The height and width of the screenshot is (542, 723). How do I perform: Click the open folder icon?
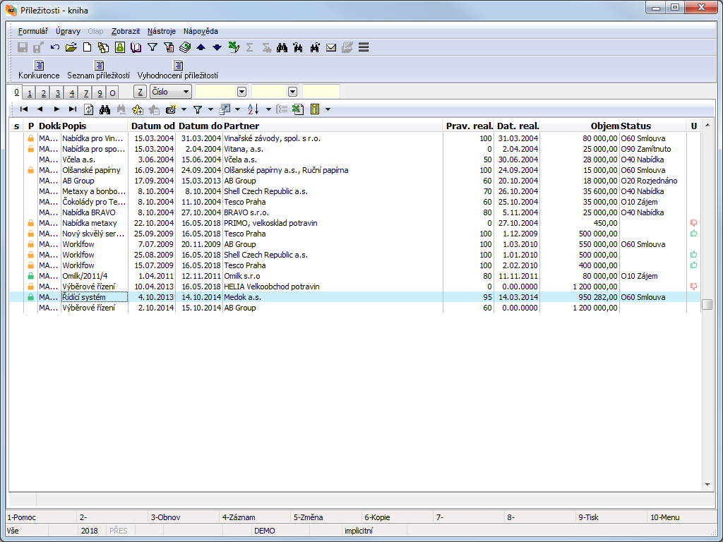pyautogui.click(x=71, y=47)
